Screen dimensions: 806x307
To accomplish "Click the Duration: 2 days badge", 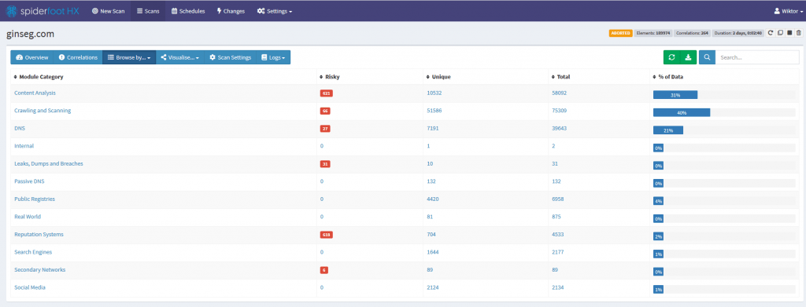I will tap(738, 33).
